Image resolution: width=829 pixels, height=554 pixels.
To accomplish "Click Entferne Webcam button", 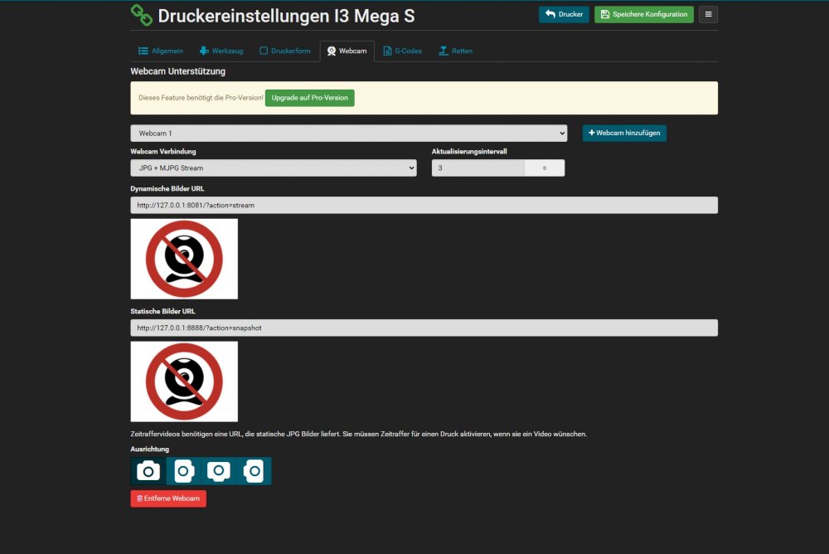I will click(x=168, y=498).
